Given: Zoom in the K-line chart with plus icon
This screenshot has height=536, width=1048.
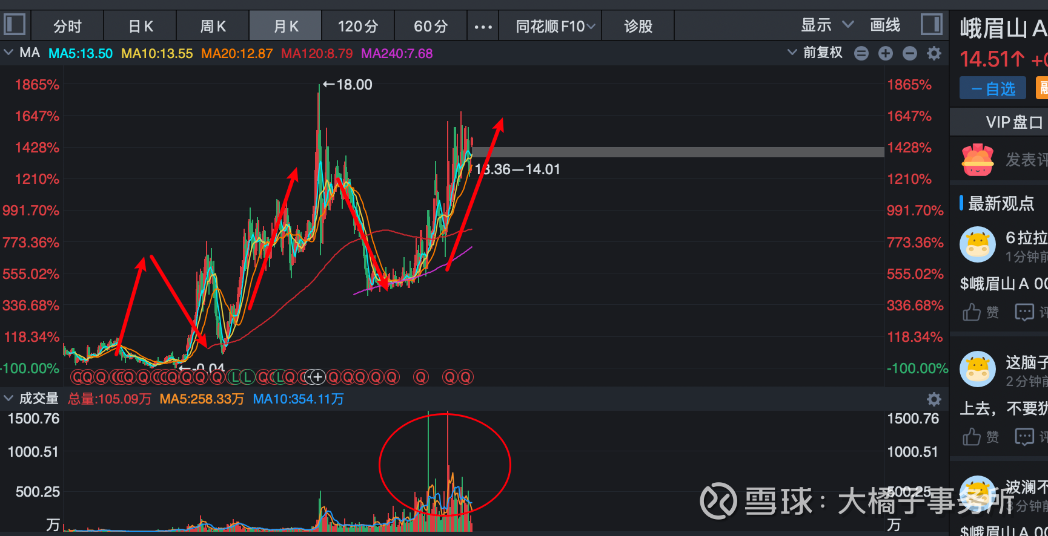Looking at the screenshot, I should [x=885, y=54].
